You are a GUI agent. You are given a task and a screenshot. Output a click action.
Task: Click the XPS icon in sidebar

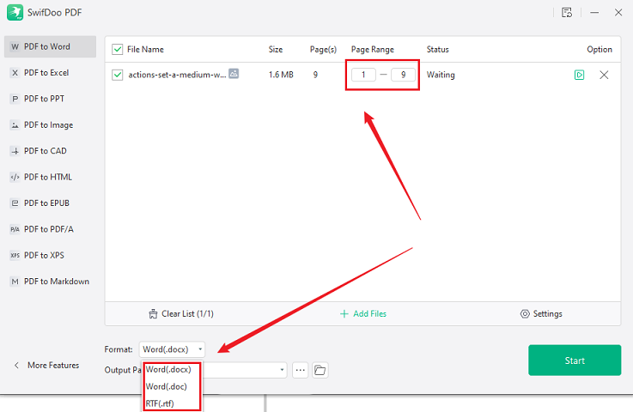[x=15, y=256]
